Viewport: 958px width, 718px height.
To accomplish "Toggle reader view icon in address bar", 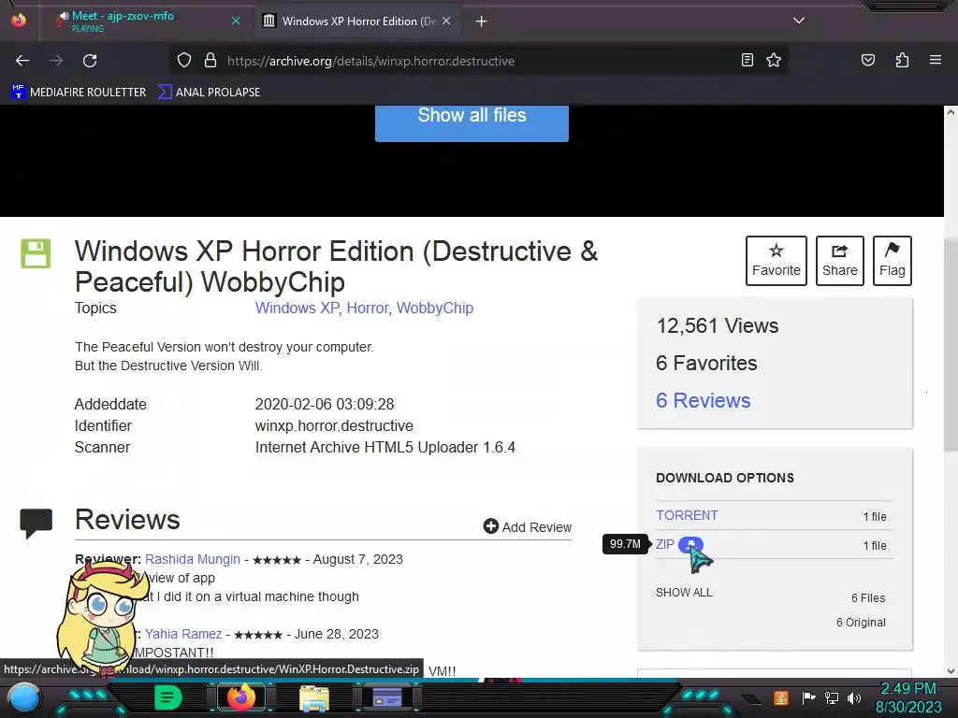I will 747,60.
